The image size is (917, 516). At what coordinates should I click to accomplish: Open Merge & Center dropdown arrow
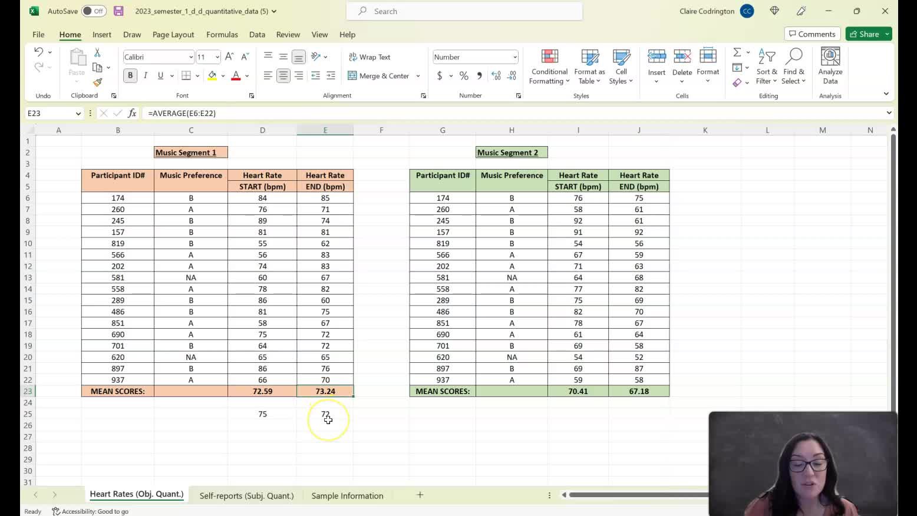[418, 76]
